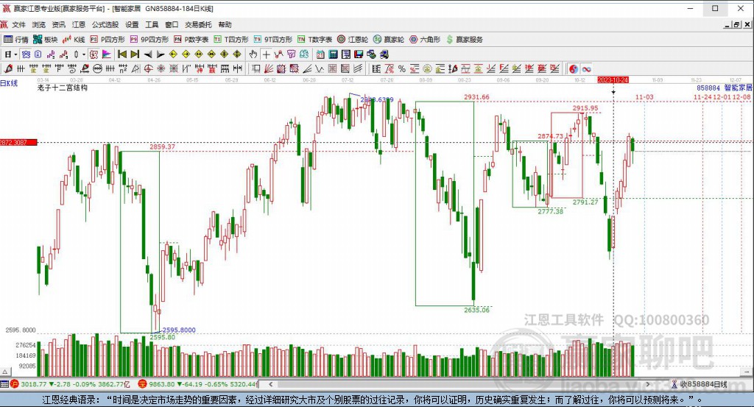Viewport: 754px width, 407px height.
Task: Open the 工具 menu
Action: coord(152,24)
